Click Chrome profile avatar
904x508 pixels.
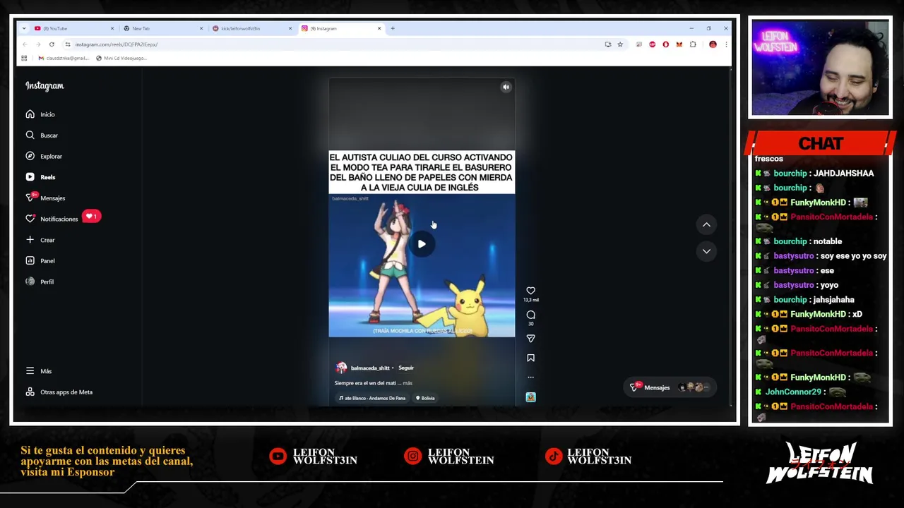[x=713, y=44]
